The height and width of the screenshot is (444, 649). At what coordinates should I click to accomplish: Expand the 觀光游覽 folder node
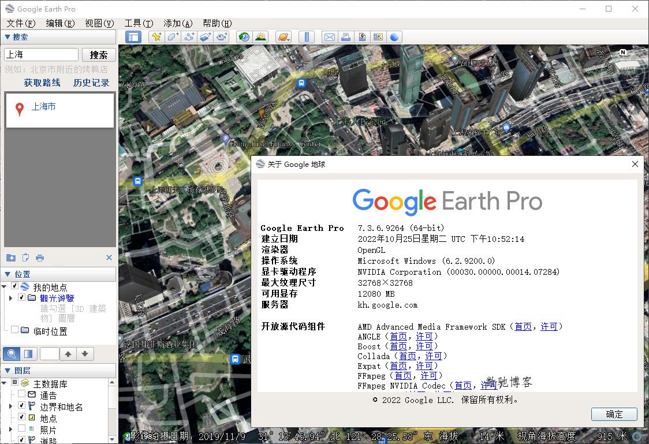[x=11, y=297]
